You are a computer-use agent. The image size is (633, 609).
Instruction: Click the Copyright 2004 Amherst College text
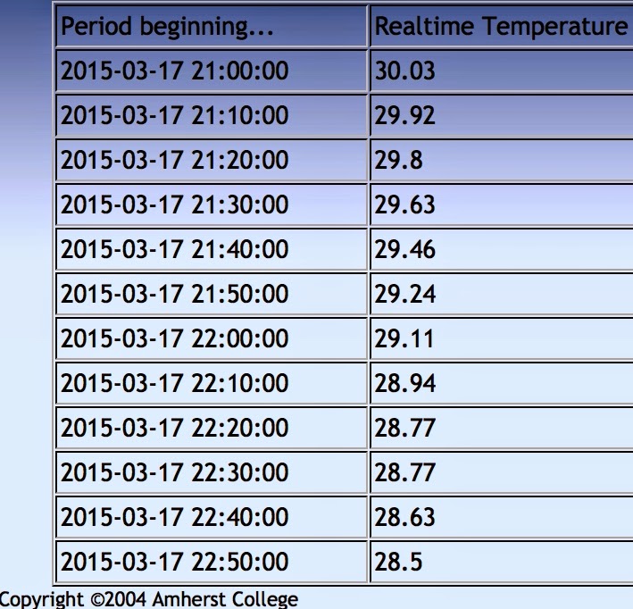tap(148, 600)
